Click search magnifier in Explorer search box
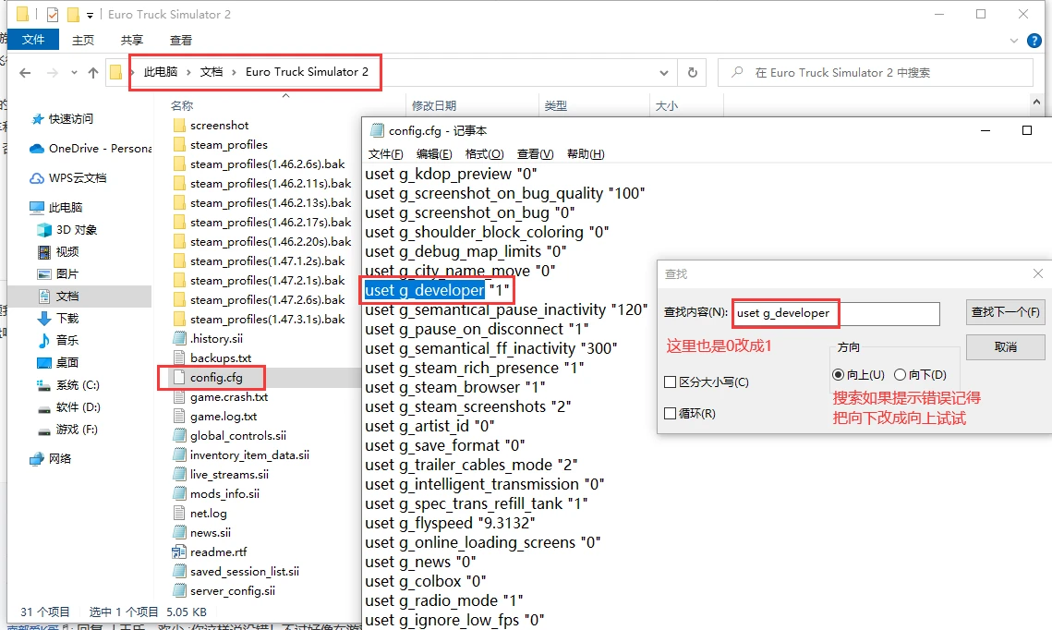 [x=737, y=72]
